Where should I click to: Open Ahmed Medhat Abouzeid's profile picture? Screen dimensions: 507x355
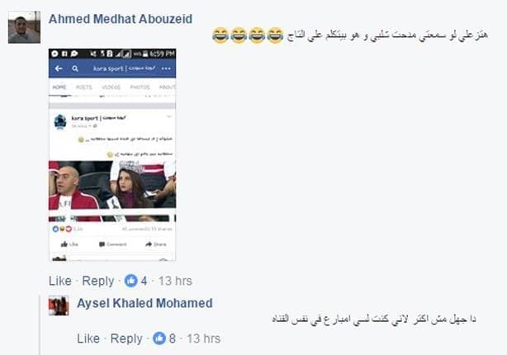tap(24, 27)
